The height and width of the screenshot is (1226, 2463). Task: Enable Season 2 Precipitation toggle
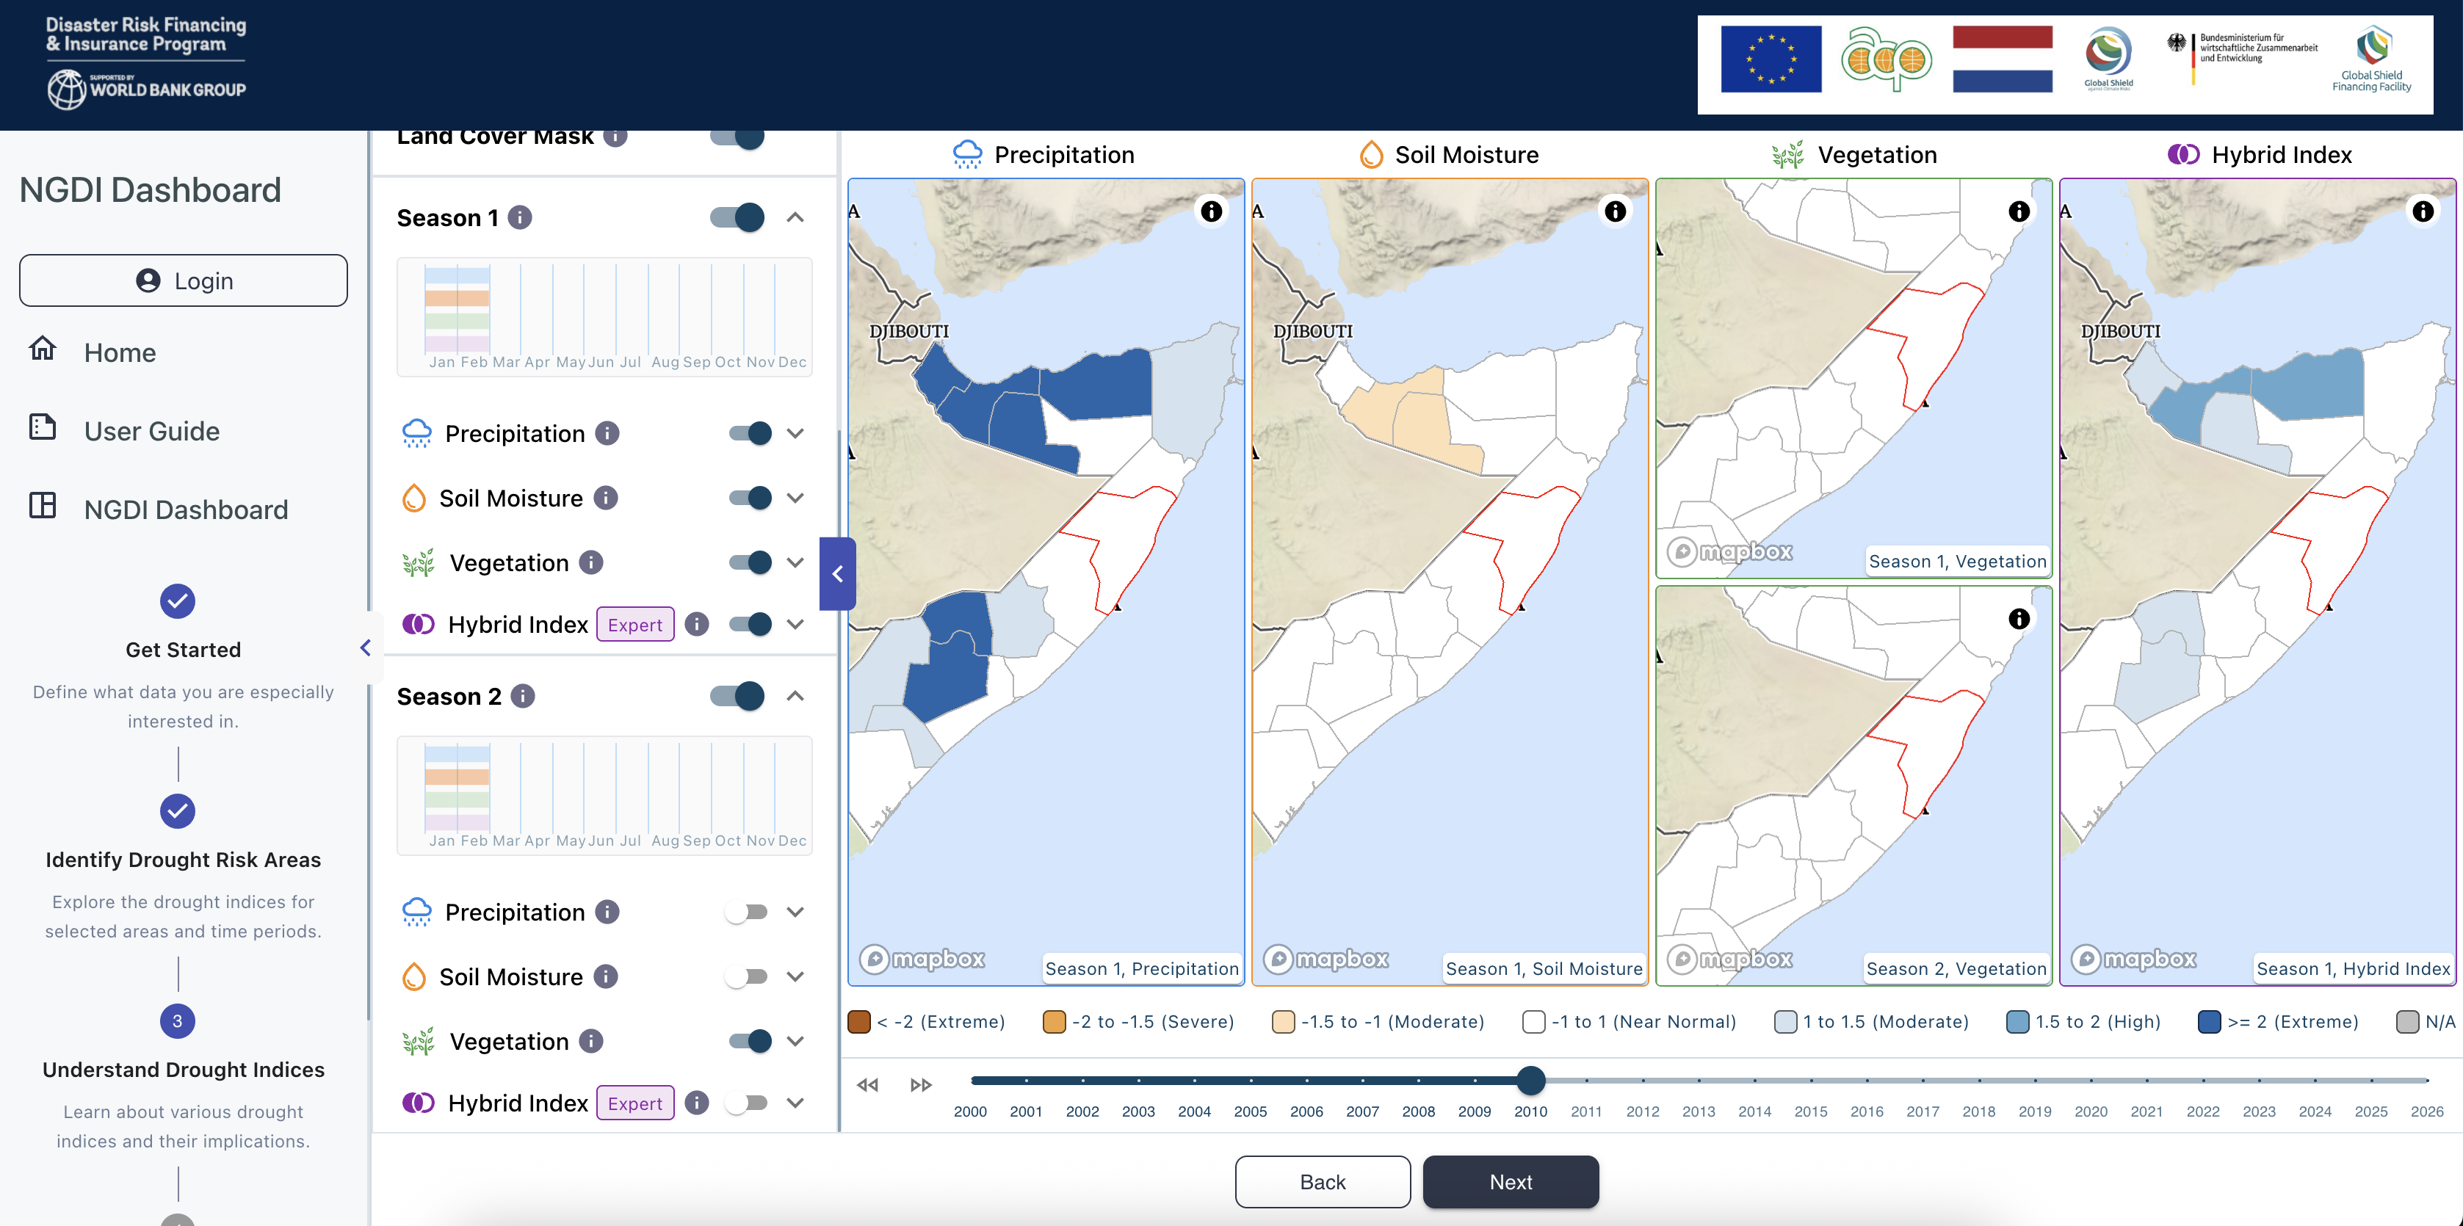tap(747, 912)
